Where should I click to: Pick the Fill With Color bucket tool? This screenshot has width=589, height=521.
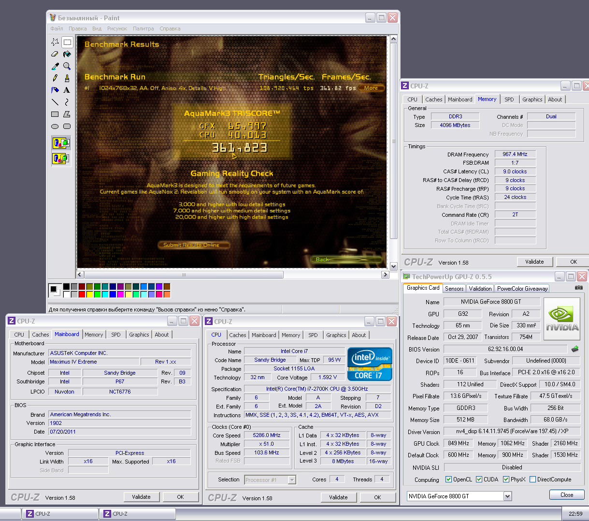(67, 54)
